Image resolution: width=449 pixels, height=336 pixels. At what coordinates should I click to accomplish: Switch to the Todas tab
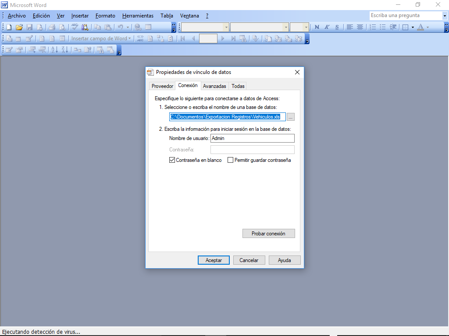point(238,86)
